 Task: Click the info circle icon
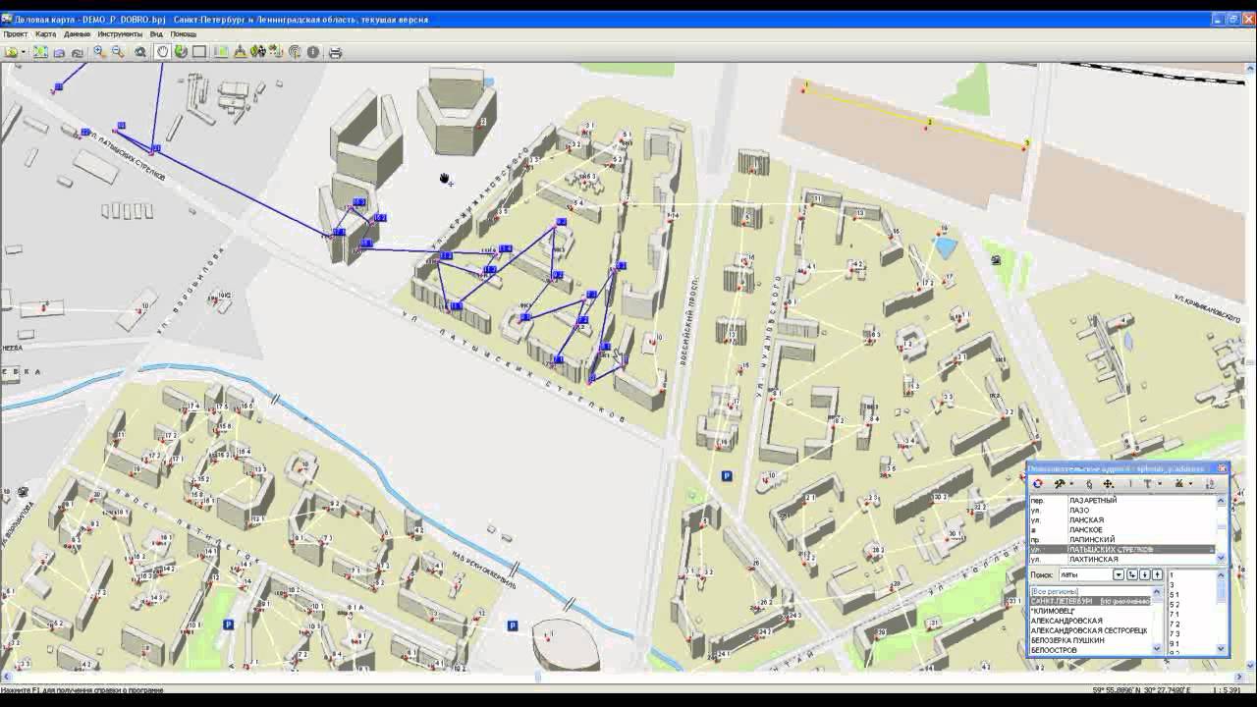tap(313, 52)
